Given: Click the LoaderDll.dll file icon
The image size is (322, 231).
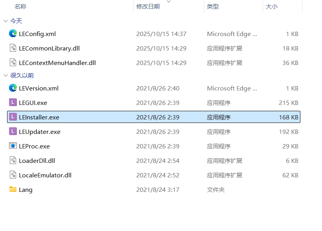Looking at the screenshot, I should click(13, 161).
